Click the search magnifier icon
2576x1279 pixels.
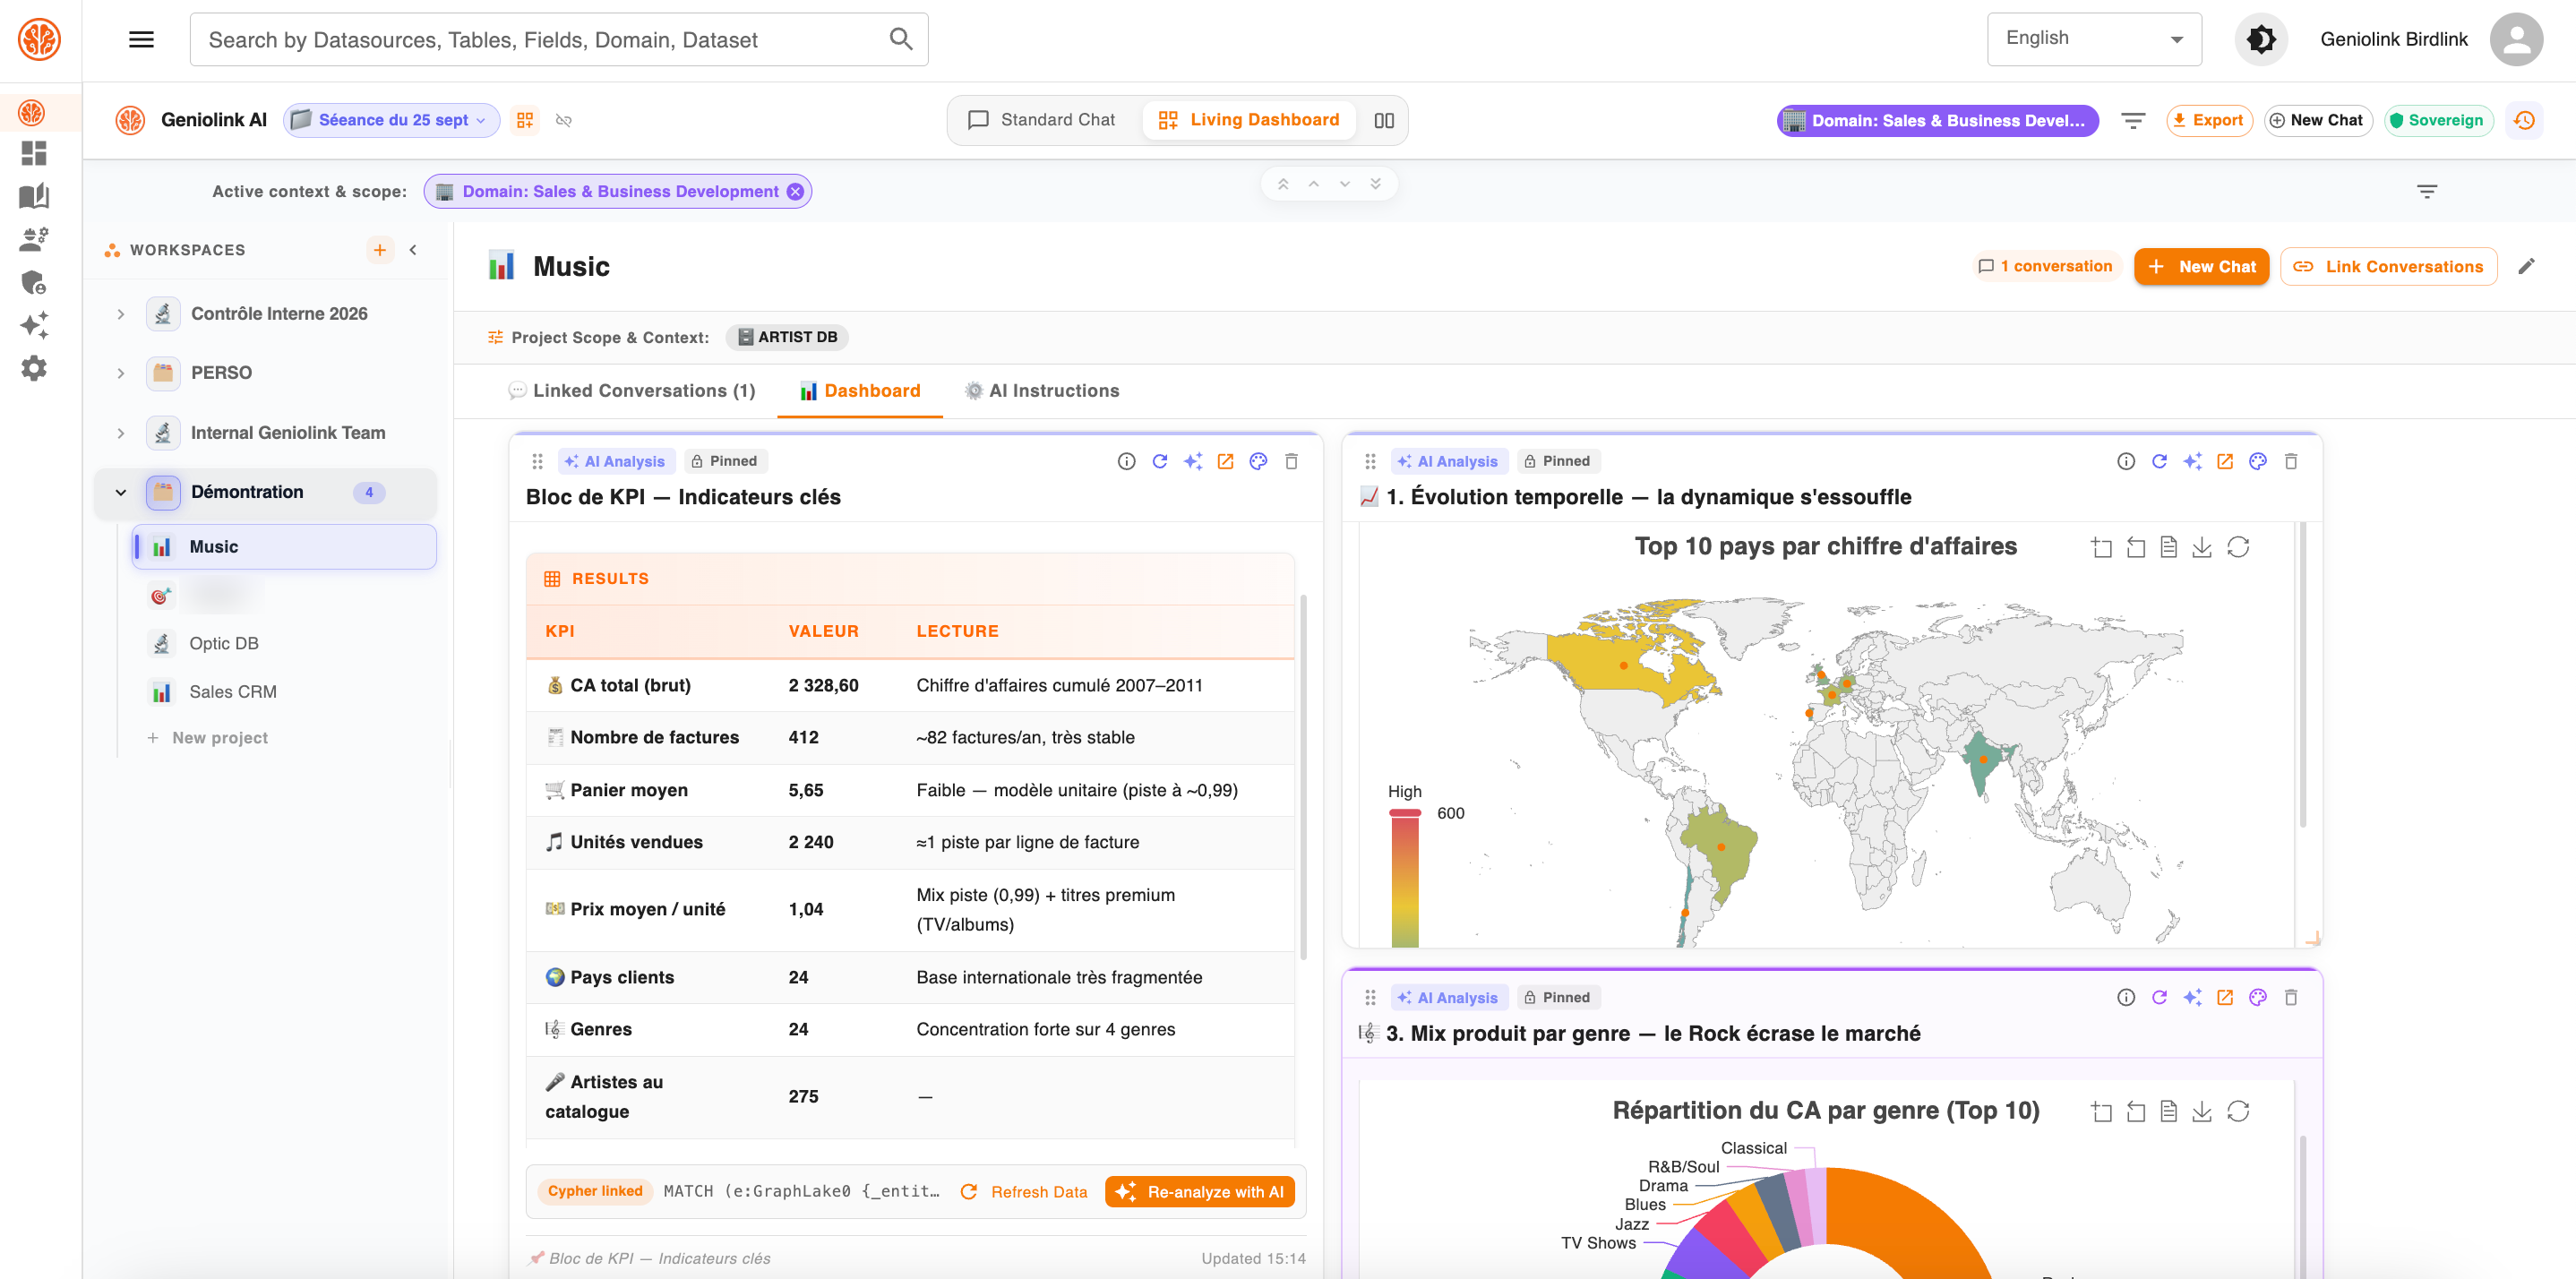point(901,39)
